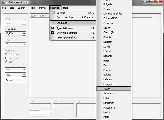
Task: Open the Edit menu
Action: pyautogui.click(x=12, y=8)
